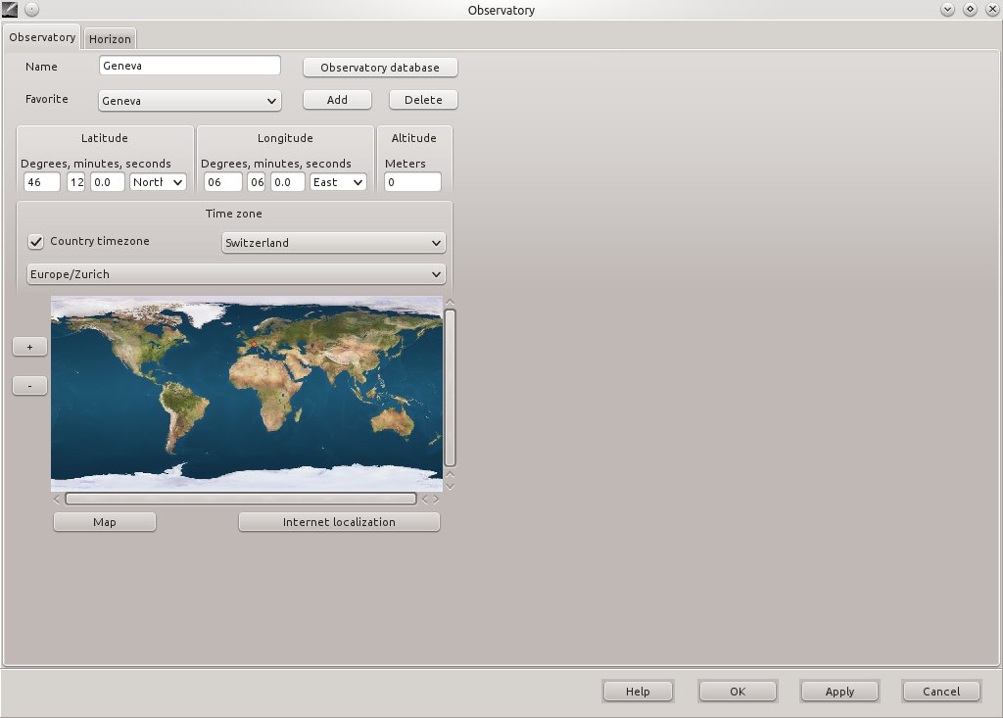Click the longitude seconds field
The image size is (1003, 718).
pyautogui.click(x=287, y=182)
